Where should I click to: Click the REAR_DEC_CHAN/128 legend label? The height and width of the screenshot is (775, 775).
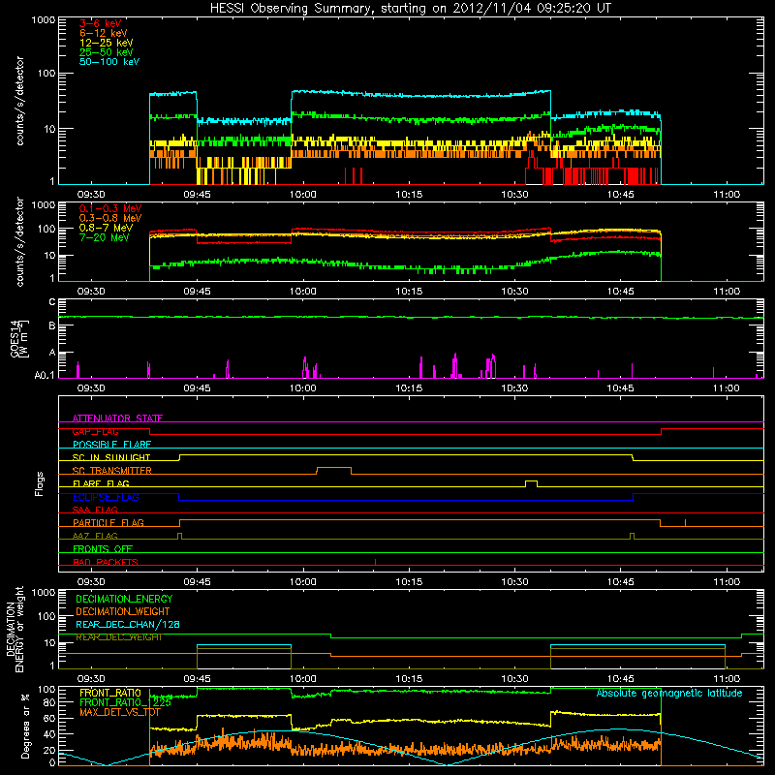pyautogui.click(x=128, y=625)
